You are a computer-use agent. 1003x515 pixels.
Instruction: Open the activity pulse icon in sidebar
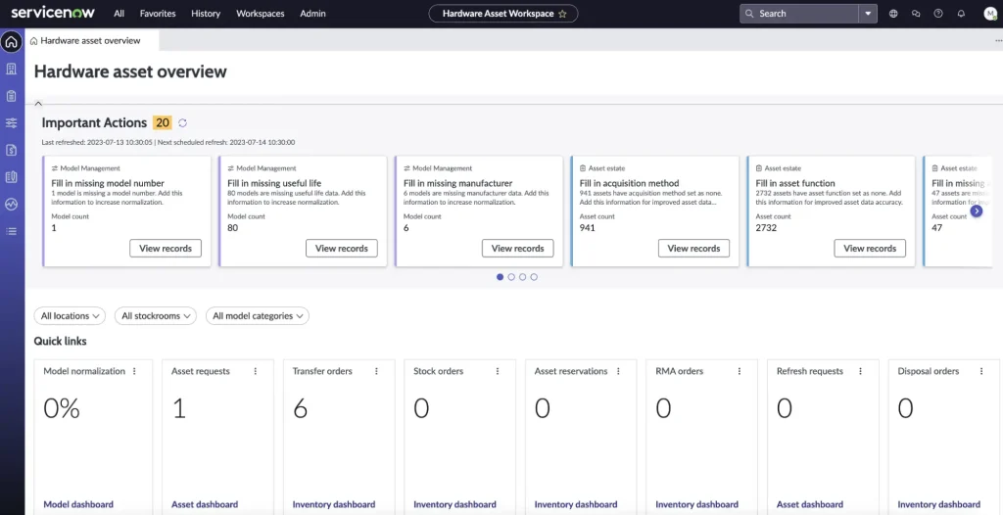(x=11, y=204)
